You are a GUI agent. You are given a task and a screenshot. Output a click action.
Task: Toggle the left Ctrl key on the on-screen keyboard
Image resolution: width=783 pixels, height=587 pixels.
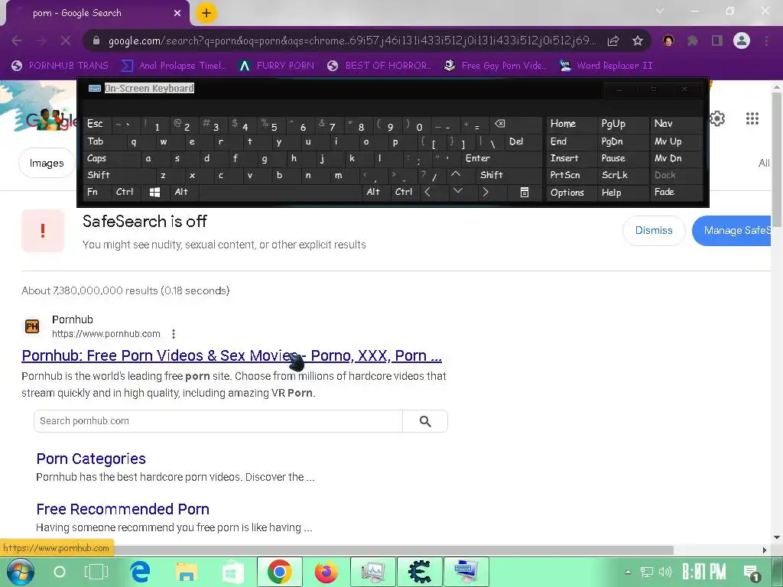click(x=126, y=192)
